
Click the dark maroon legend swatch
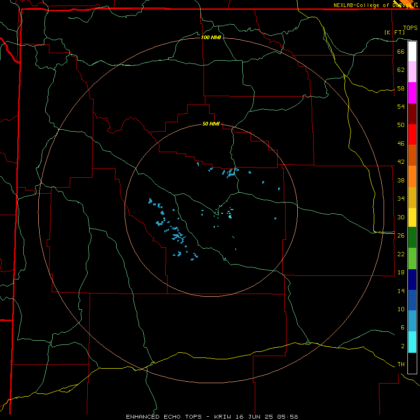pos(412,114)
